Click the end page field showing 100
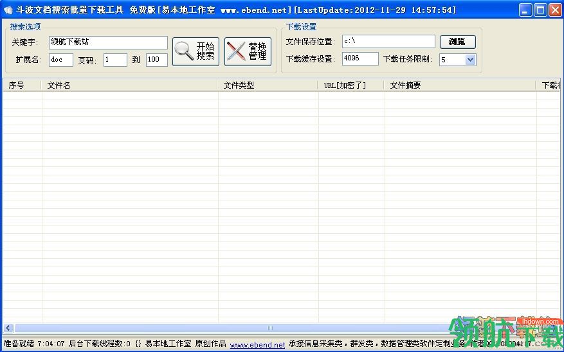 pos(157,60)
